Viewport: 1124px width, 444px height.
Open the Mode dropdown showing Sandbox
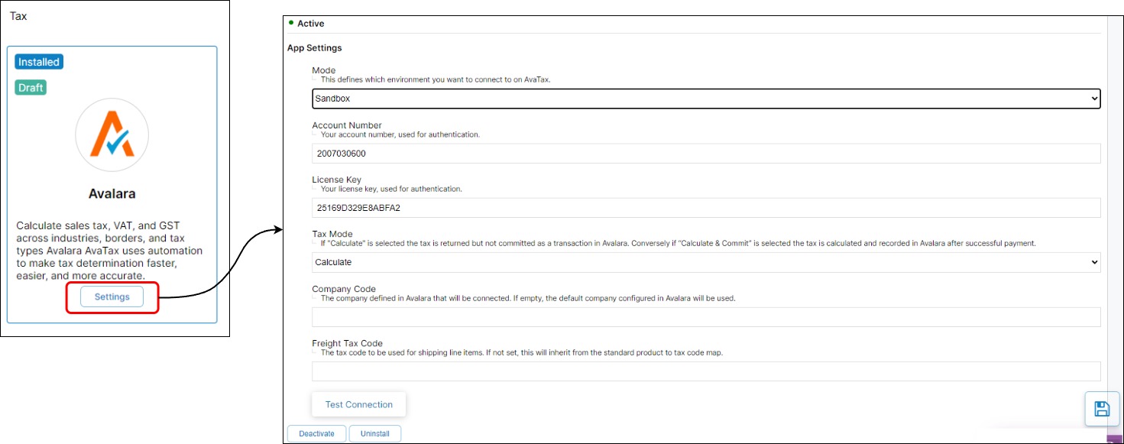pyautogui.click(x=705, y=99)
